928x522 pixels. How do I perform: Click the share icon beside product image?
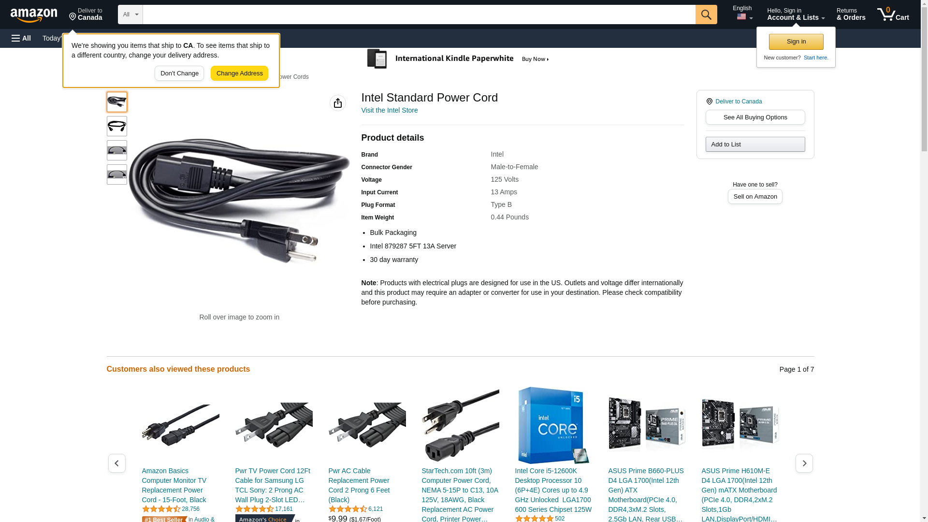click(x=338, y=103)
